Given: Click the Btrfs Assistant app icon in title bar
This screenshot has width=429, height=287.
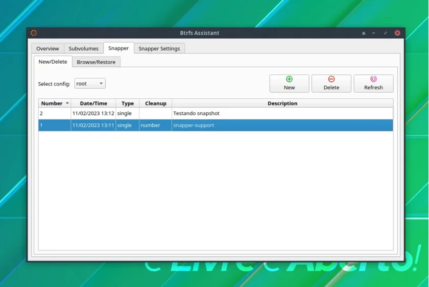Looking at the screenshot, I should click(34, 33).
